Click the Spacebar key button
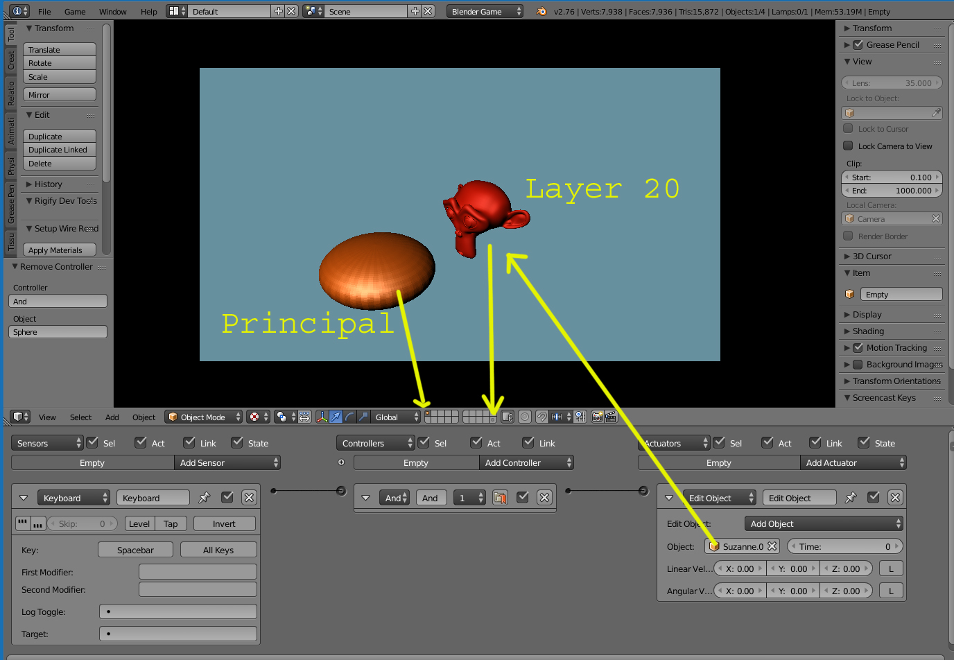954x660 pixels. [135, 550]
